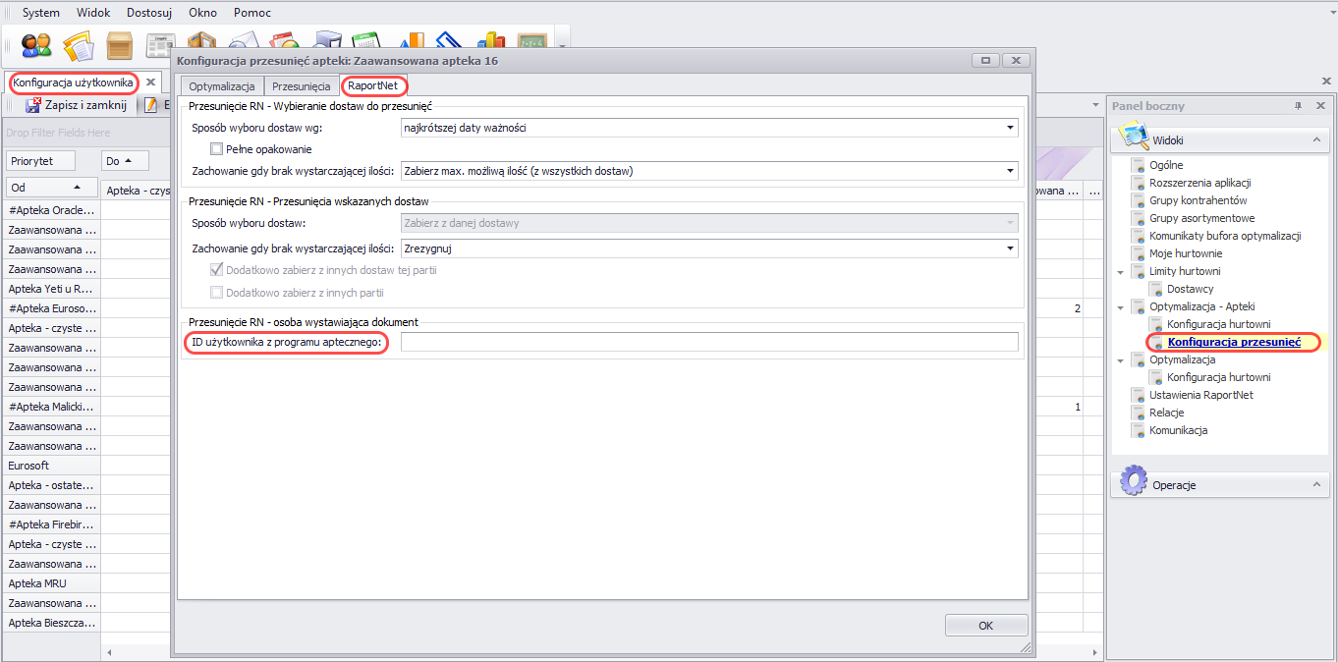1338x662 pixels.
Task: Open Ustawienia RaportNet in side panel
Action: (x=1200, y=395)
